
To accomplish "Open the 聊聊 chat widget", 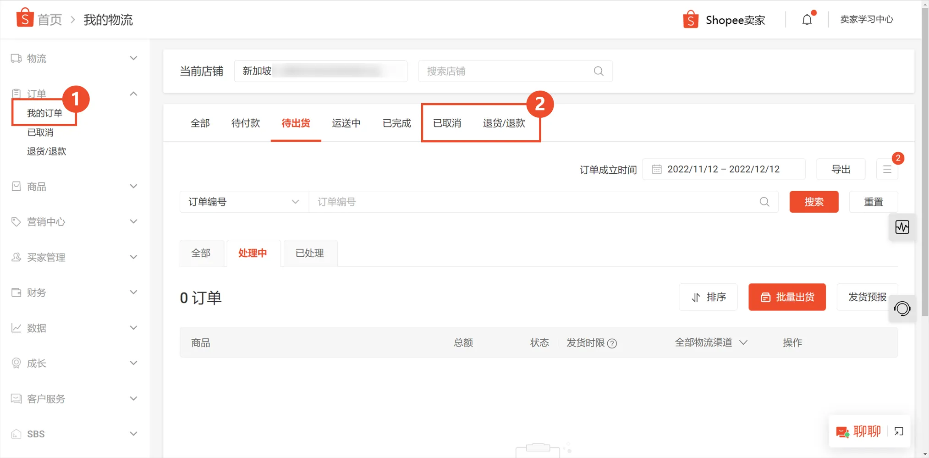I will pos(868,431).
